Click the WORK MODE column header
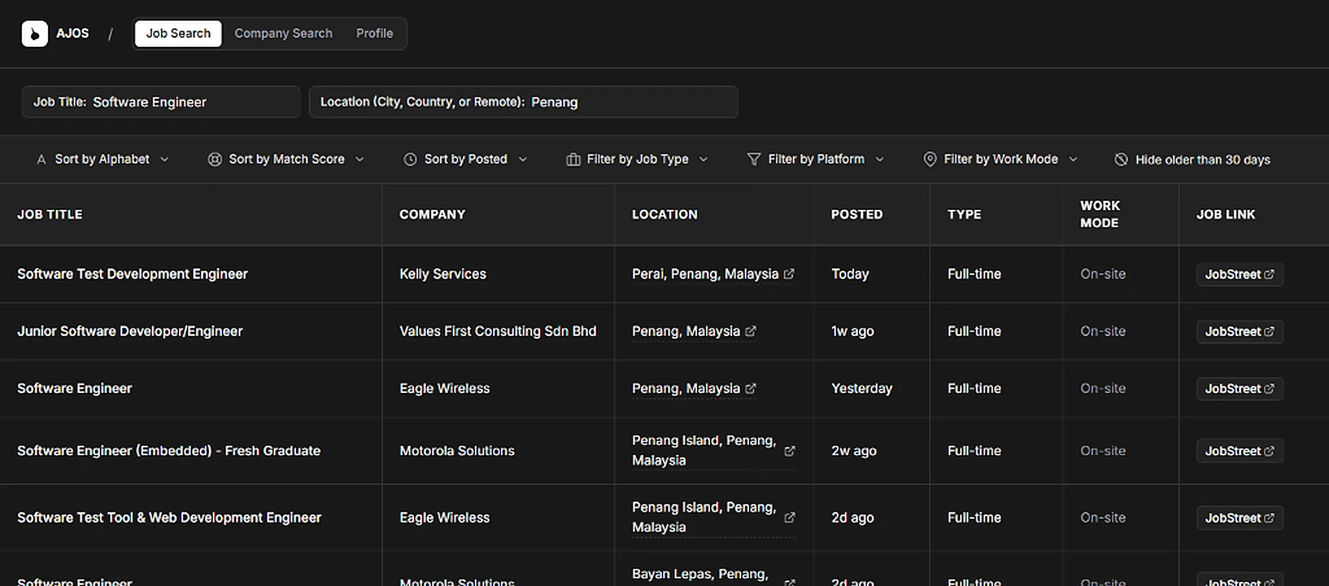This screenshot has width=1329, height=586. click(x=1100, y=214)
